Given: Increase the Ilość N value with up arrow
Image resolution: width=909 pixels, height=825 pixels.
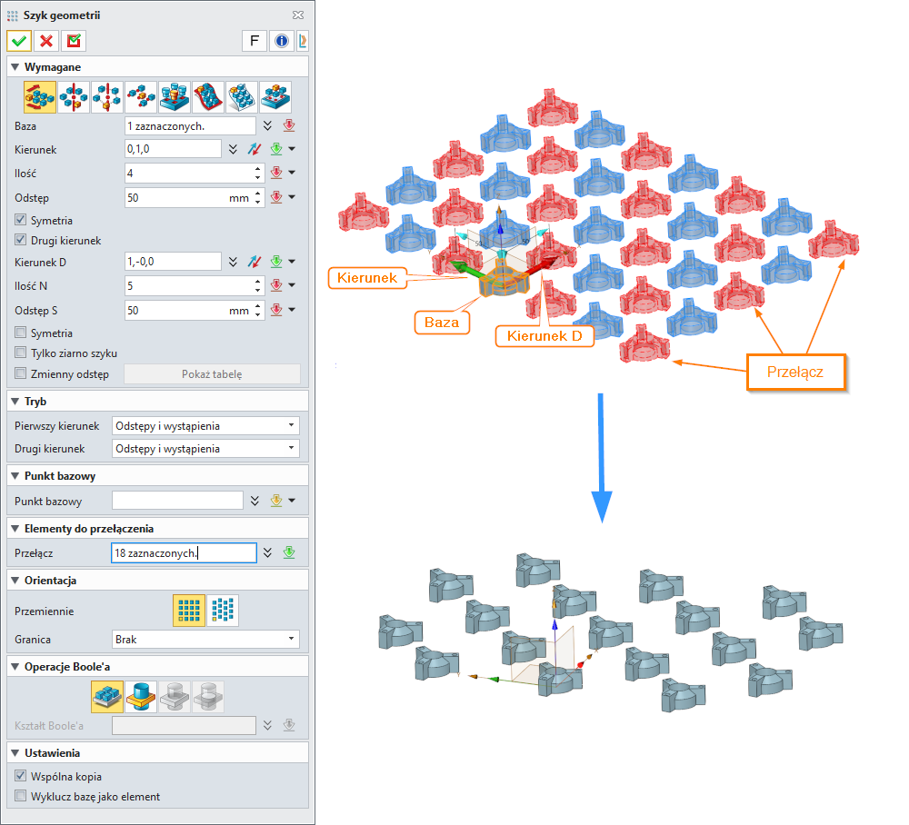Looking at the screenshot, I should click(x=259, y=282).
